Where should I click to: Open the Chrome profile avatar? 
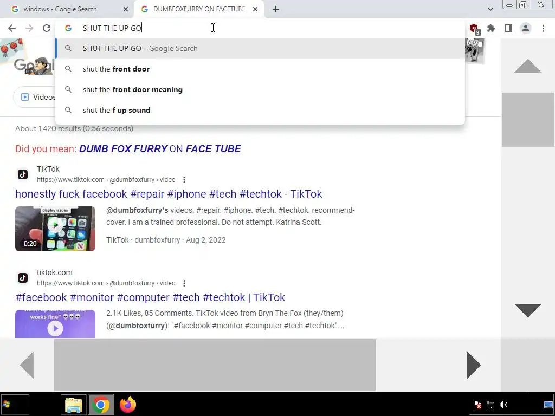click(526, 28)
